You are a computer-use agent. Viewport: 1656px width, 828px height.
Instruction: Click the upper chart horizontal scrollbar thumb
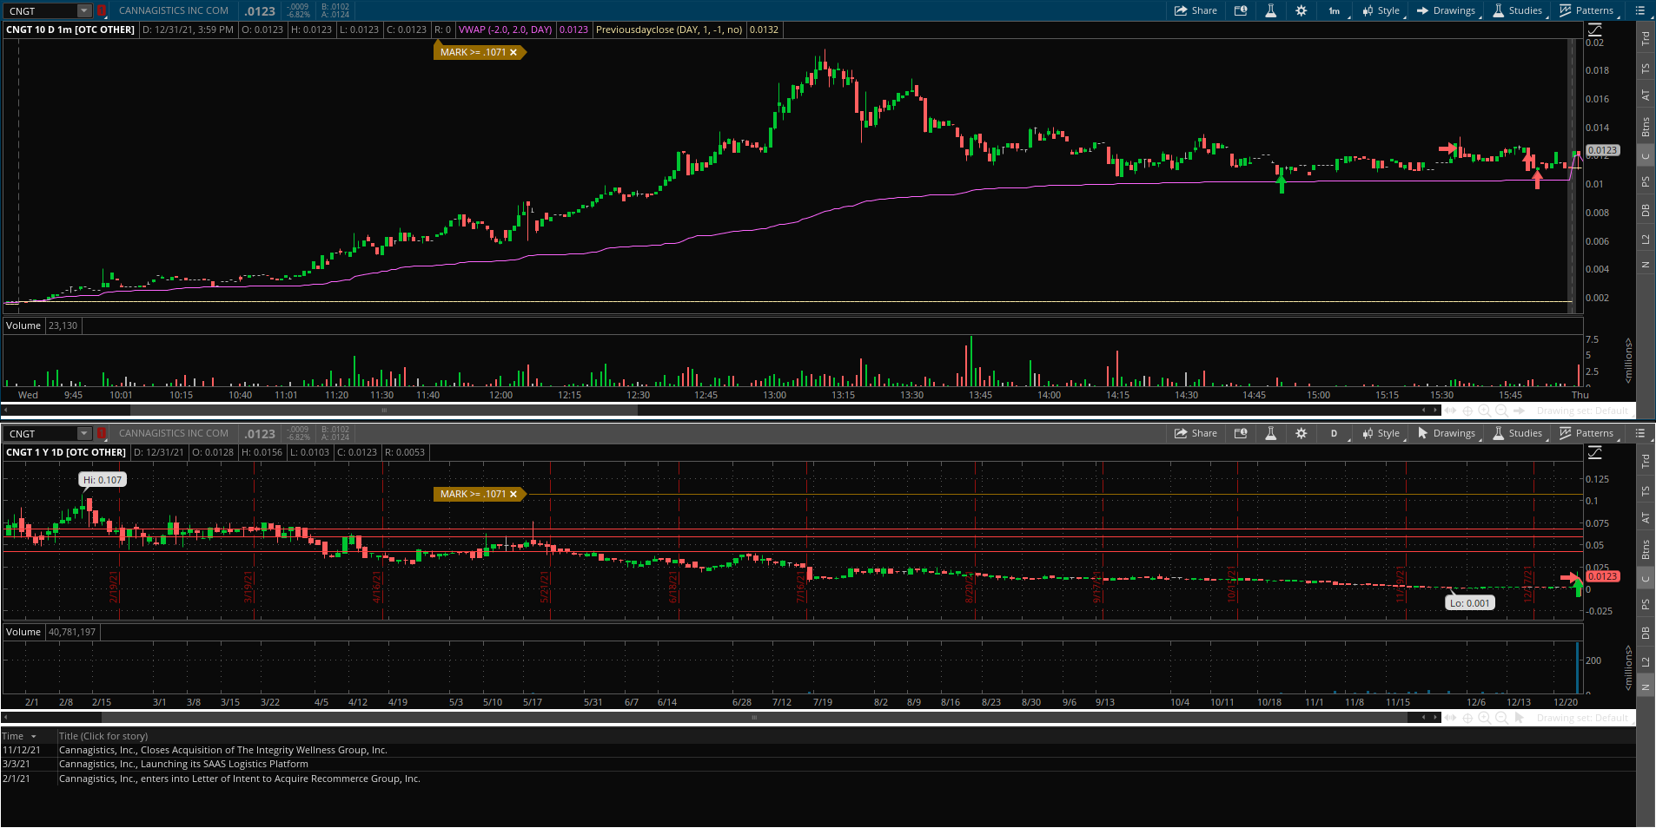tap(383, 411)
